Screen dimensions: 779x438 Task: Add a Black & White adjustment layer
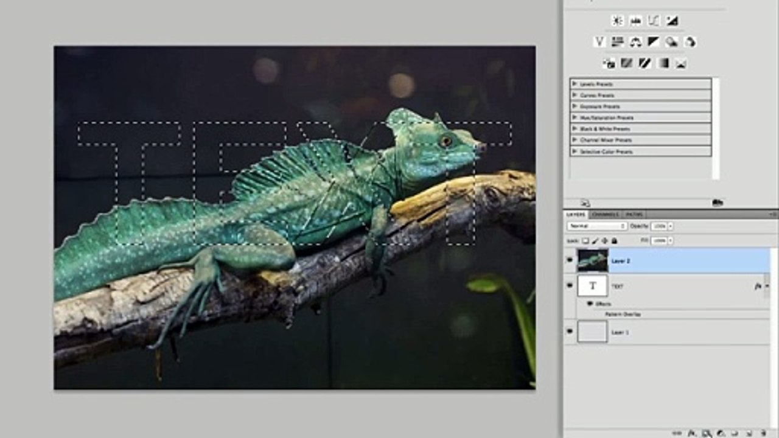pyautogui.click(x=654, y=42)
